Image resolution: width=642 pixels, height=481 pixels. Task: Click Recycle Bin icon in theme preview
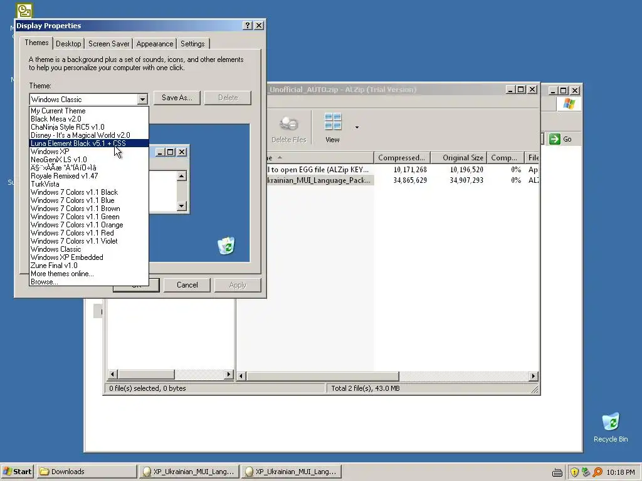point(226,246)
